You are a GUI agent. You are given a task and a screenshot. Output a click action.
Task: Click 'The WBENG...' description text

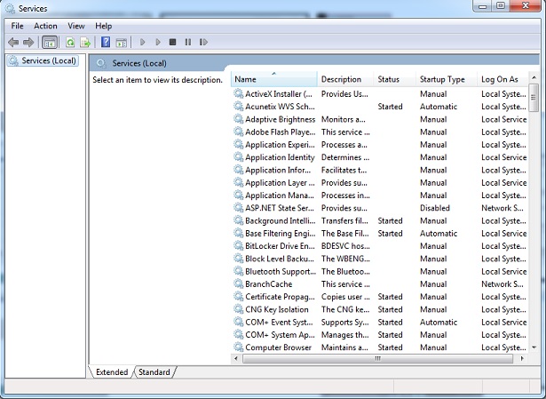coord(345,259)
